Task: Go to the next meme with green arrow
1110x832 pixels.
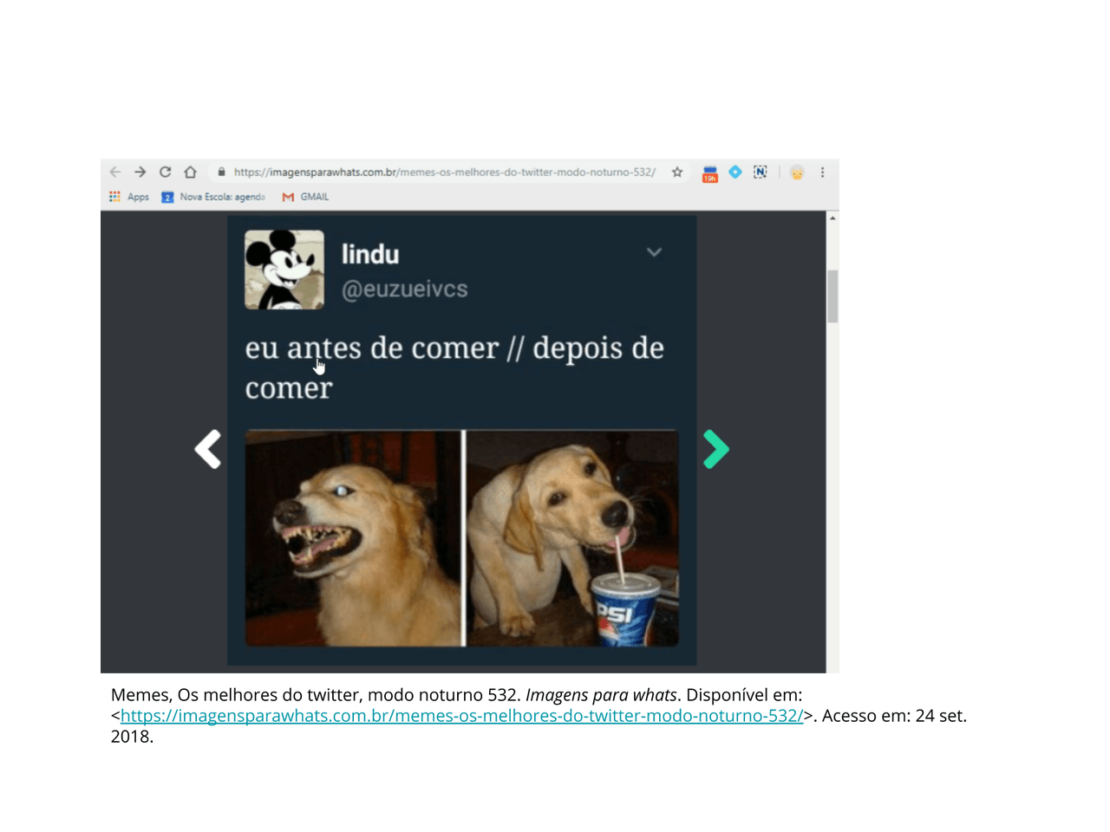Action: pyautogui.click(x=715, y=449)
